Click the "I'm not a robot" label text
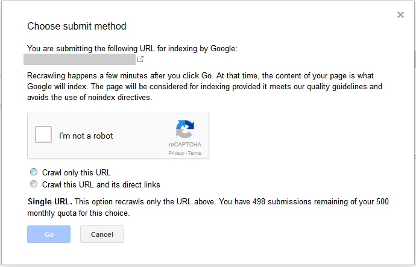Image resolution: width=416 pixels, height=267 pixels. 86,136
